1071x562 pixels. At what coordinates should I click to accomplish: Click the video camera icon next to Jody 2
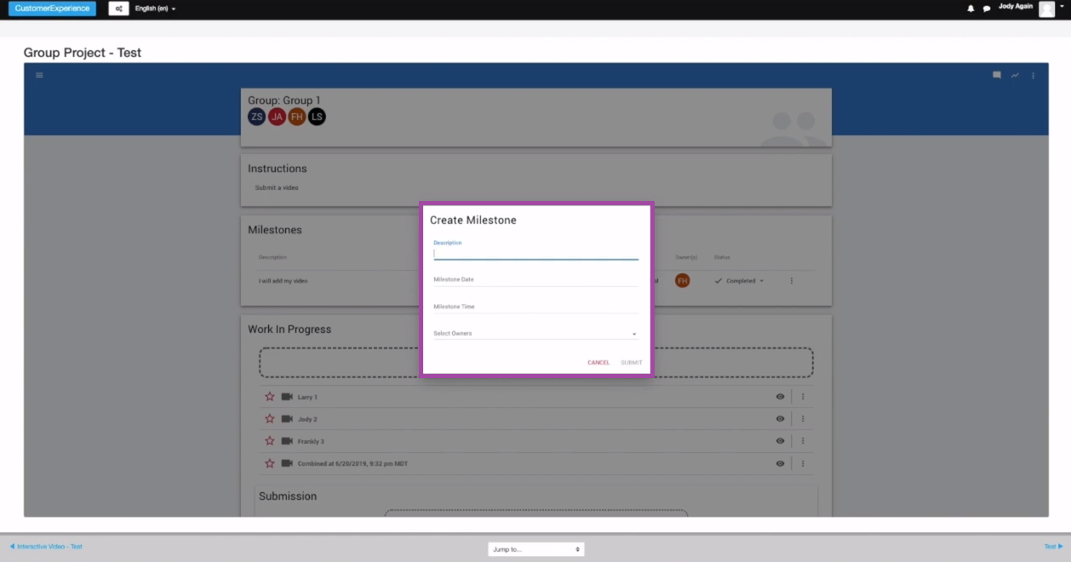(x=287, y=419)
